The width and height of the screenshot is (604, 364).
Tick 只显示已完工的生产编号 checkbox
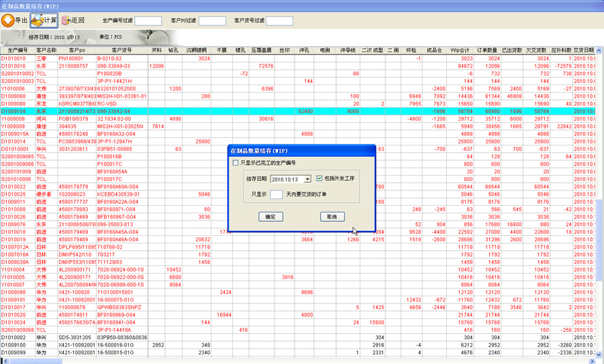(x=236, y=163)
